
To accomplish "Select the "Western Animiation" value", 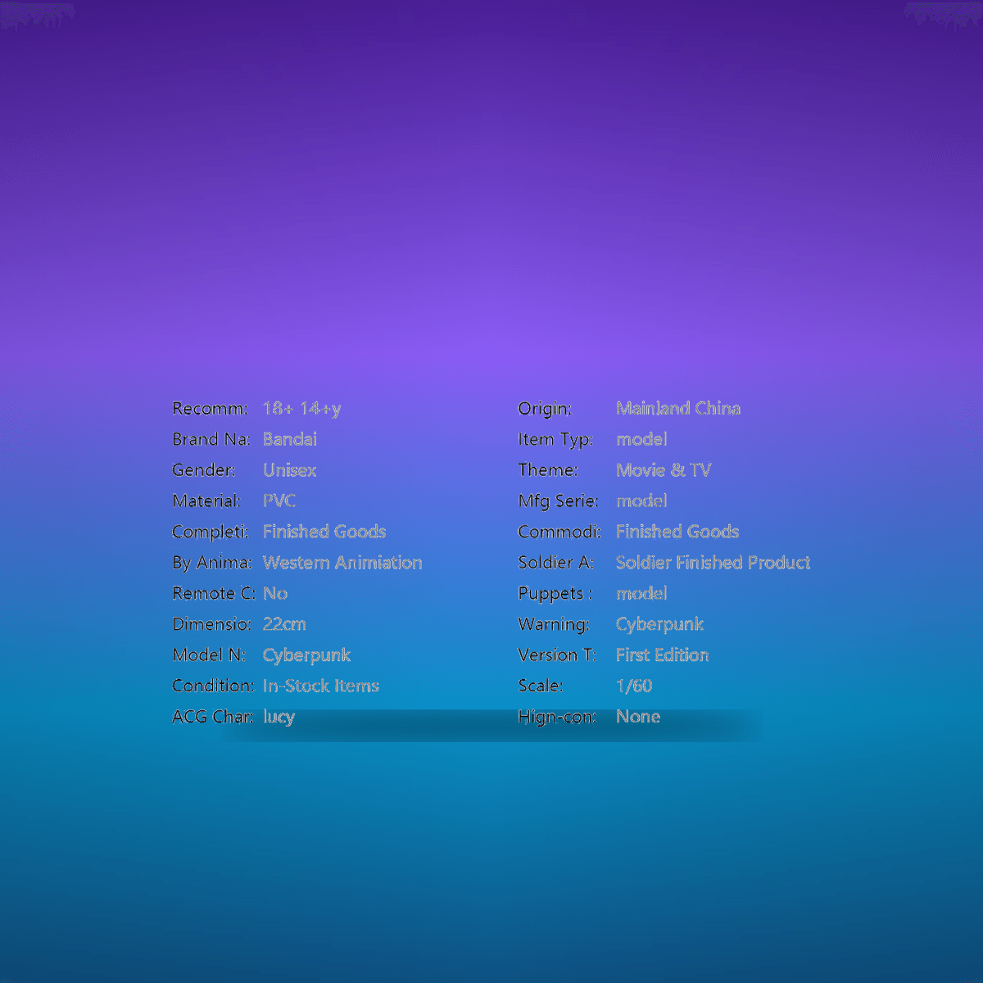I will tap(342, 563).
